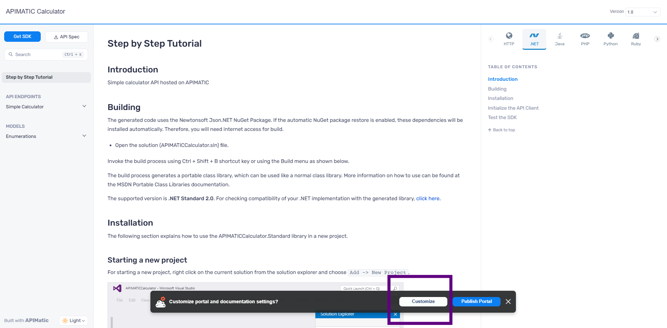Switch to the PHP language tab
Viewport: 667px width, 328px height.
pyautogui.click(x=585, y=39)
